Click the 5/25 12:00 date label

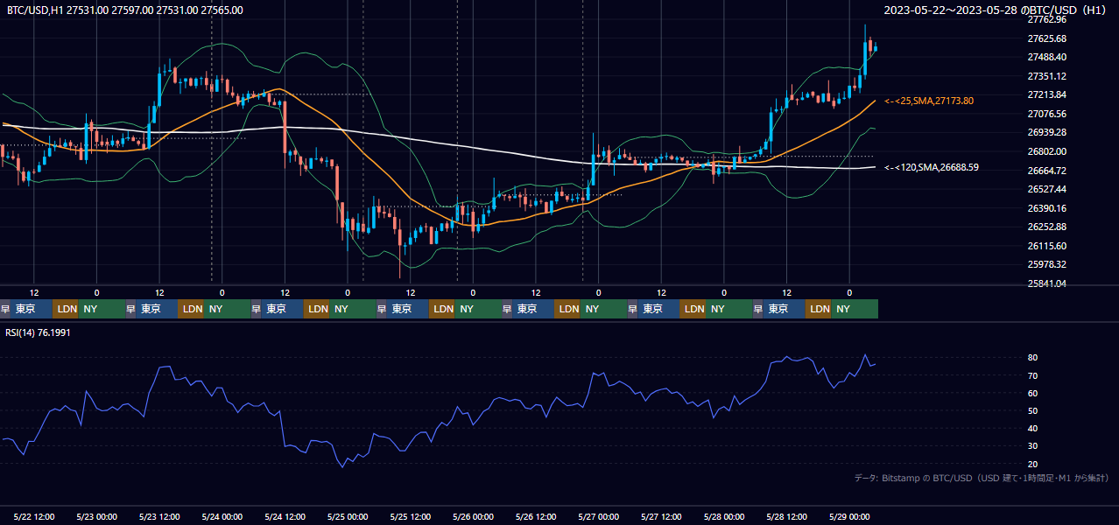[411, 516]
